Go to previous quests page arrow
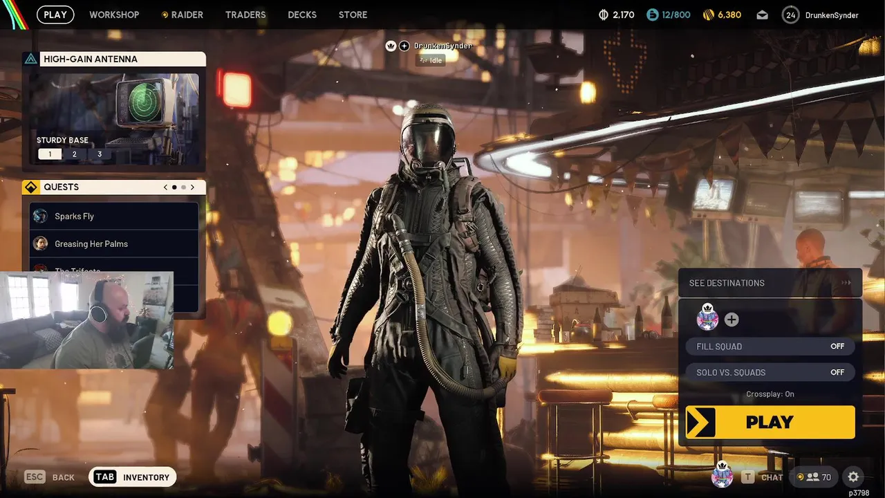The width and height of the screenshot is (885, 498). coord(165,187)
